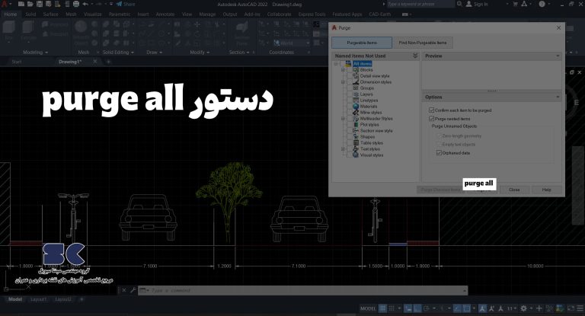This screenshot has width=585, height=316.
Task: Click the Materials sphere icon in Purge tree
Action: pyautogui.click(x=356, y=107)
